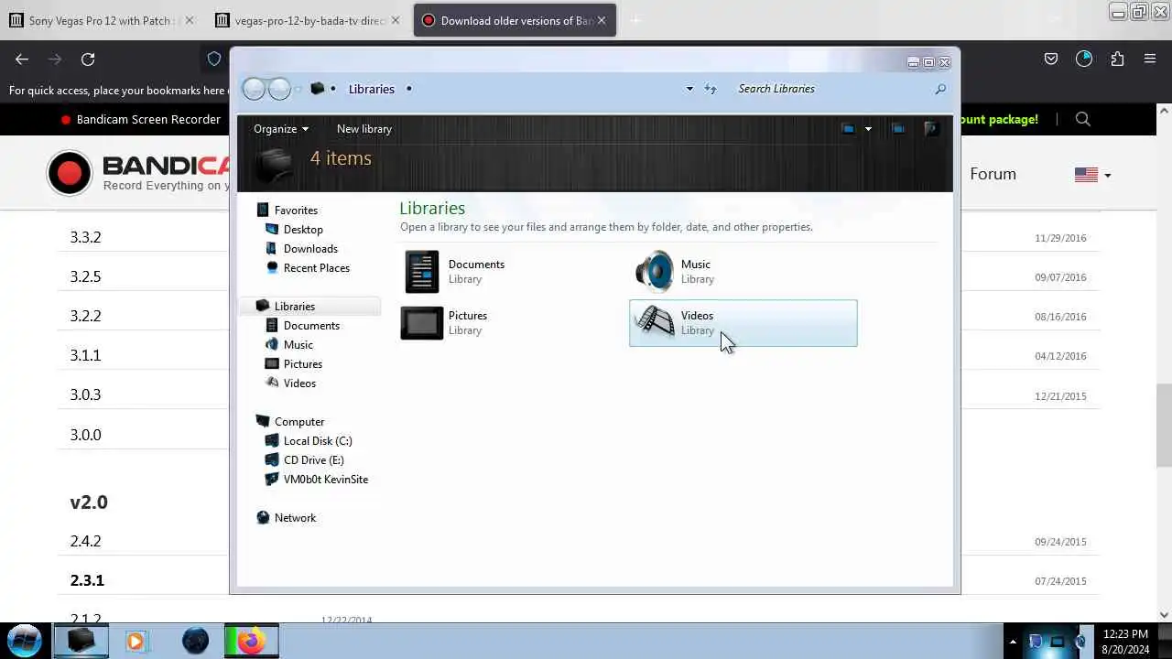Screen dimensions: 1172x659
Task: Click the search magnifier in Explorer search box
Action: (x=940, y=89)
